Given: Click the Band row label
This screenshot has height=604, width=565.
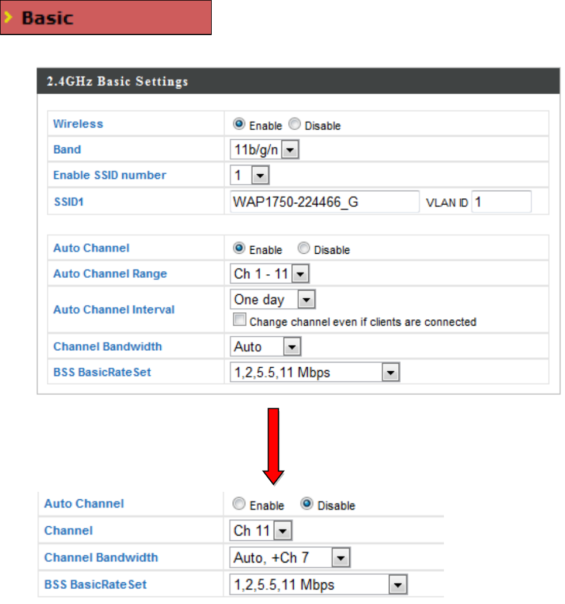Looking at the screenshot, I should click(x=67, y=150).
